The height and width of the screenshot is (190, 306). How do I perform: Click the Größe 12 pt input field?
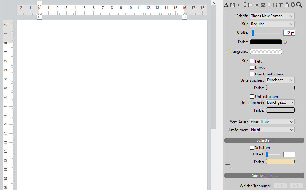click(x=289, y=33)
